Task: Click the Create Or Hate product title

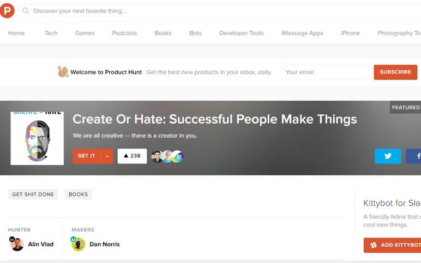Action: click(215, 119)
